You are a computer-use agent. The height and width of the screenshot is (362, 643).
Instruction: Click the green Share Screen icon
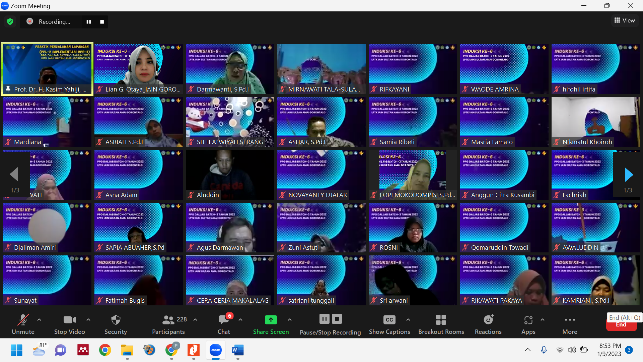(271, 320)
